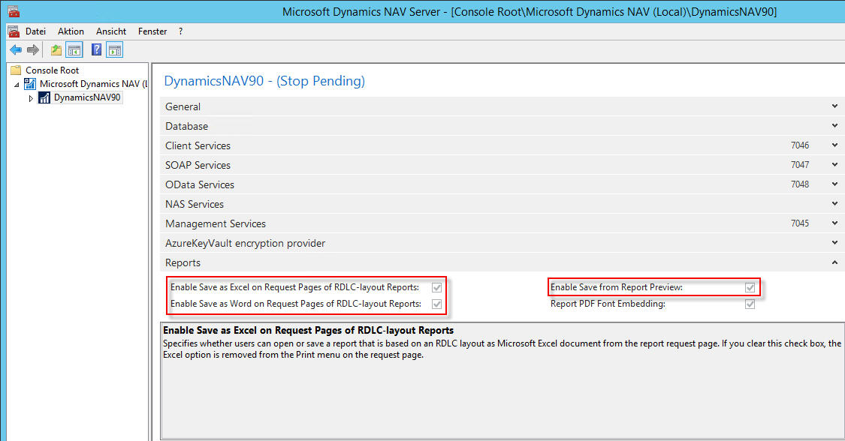Select Microsoft Dynamics NAV tree item
This screenshot has width=845, height=441.
[x=93, y=83]
